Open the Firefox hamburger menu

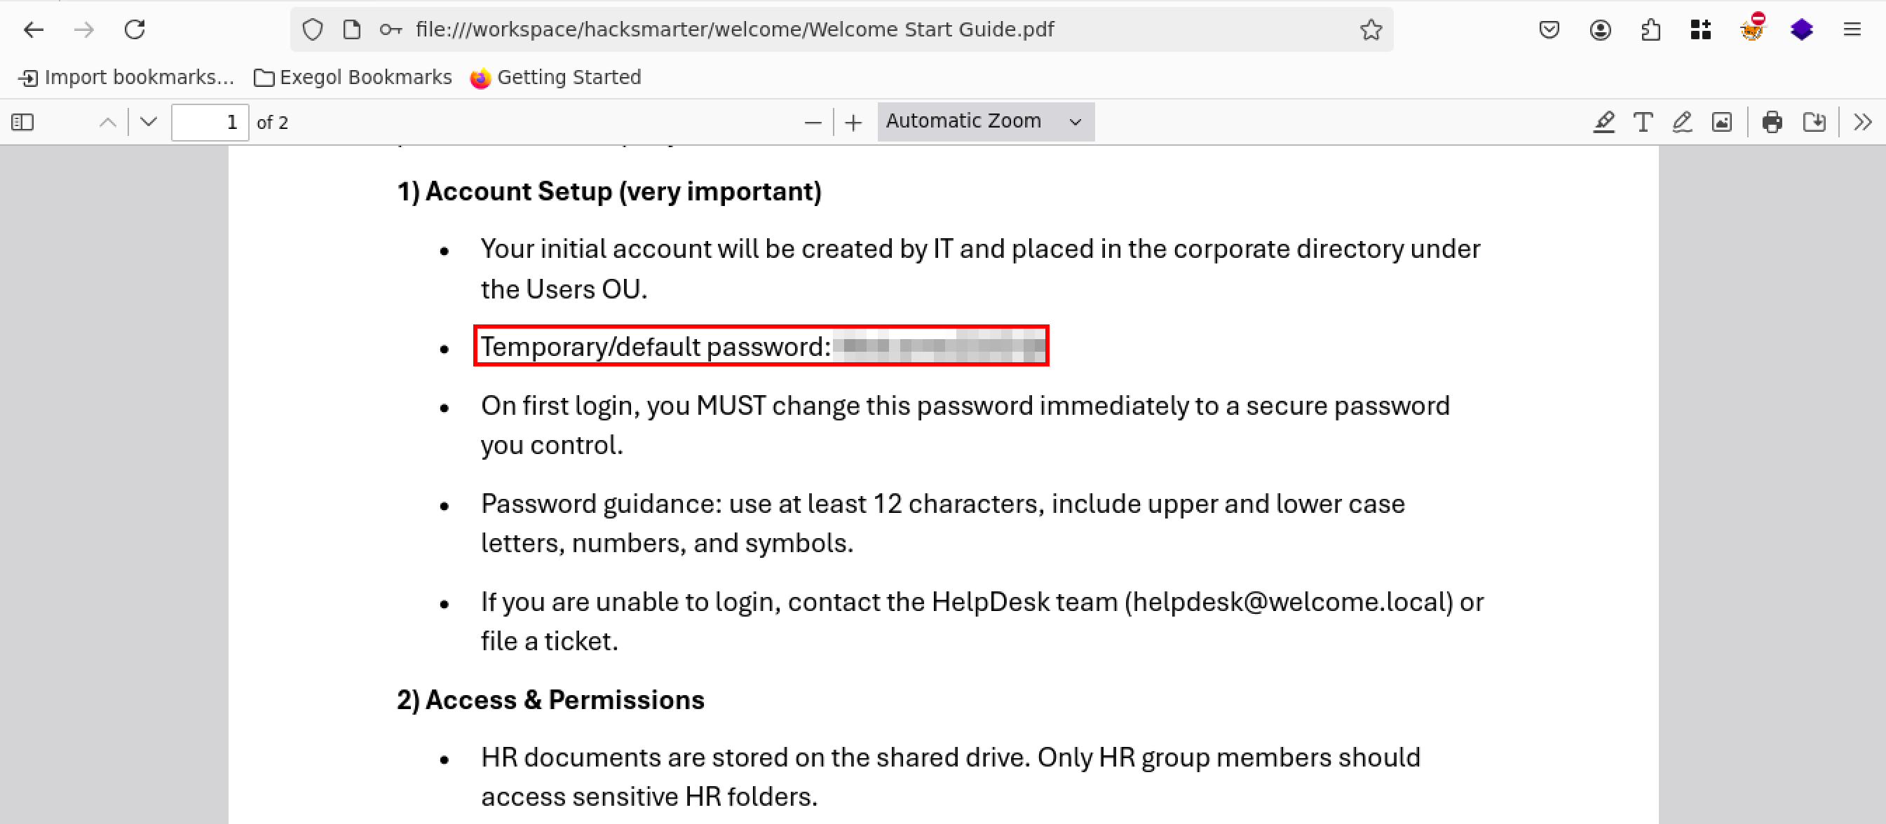pyautogui.click(x=1852, y=30)
